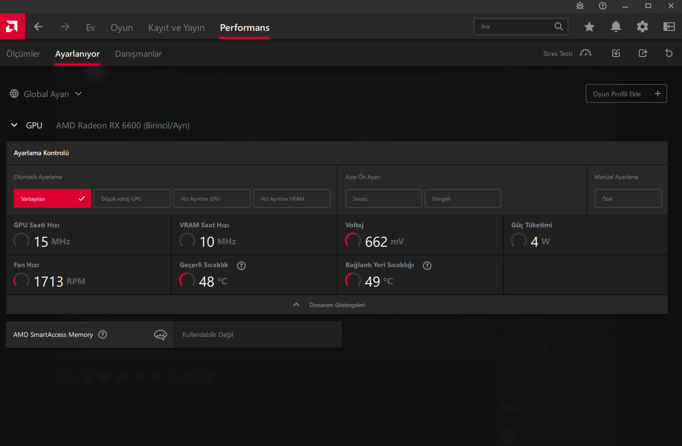This screenshot has width=682, height=446.
Task: Open the Kayıt ve Yayın tab
Action: (177, 28)
